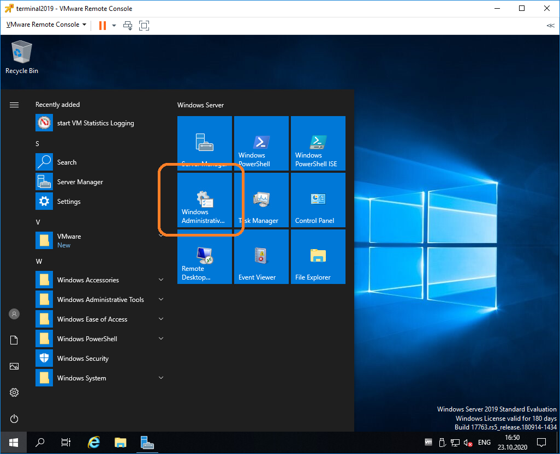
Task: Open the Windows Administrative Tools tile
Action: pos(205,200)
